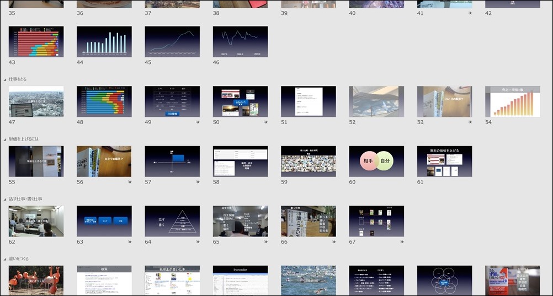Select the two-column bullet list slide
This screenshot has width=553, height=296.
[x=376, y=281]
